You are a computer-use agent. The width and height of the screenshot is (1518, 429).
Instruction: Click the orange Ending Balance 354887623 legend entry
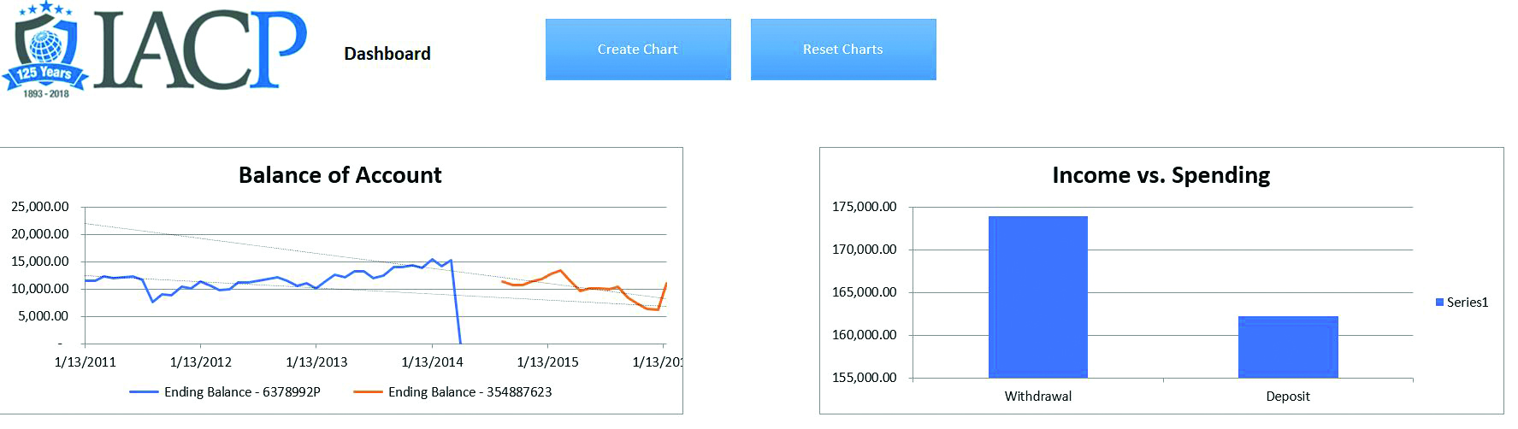tap(452, 392)
